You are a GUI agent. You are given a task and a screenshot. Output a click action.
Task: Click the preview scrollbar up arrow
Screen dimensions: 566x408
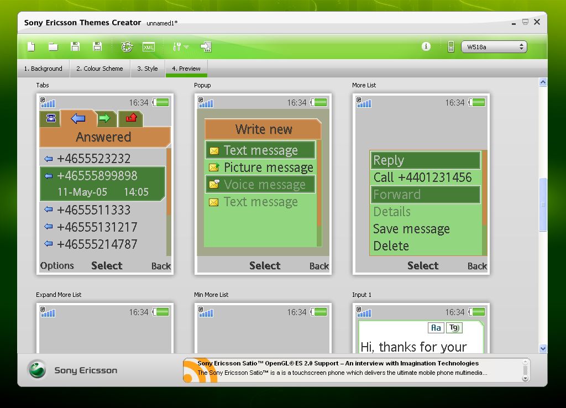[x=543, y=82]
